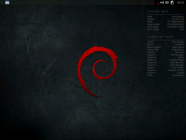Click the battery power manager icon

click(167, 3)
